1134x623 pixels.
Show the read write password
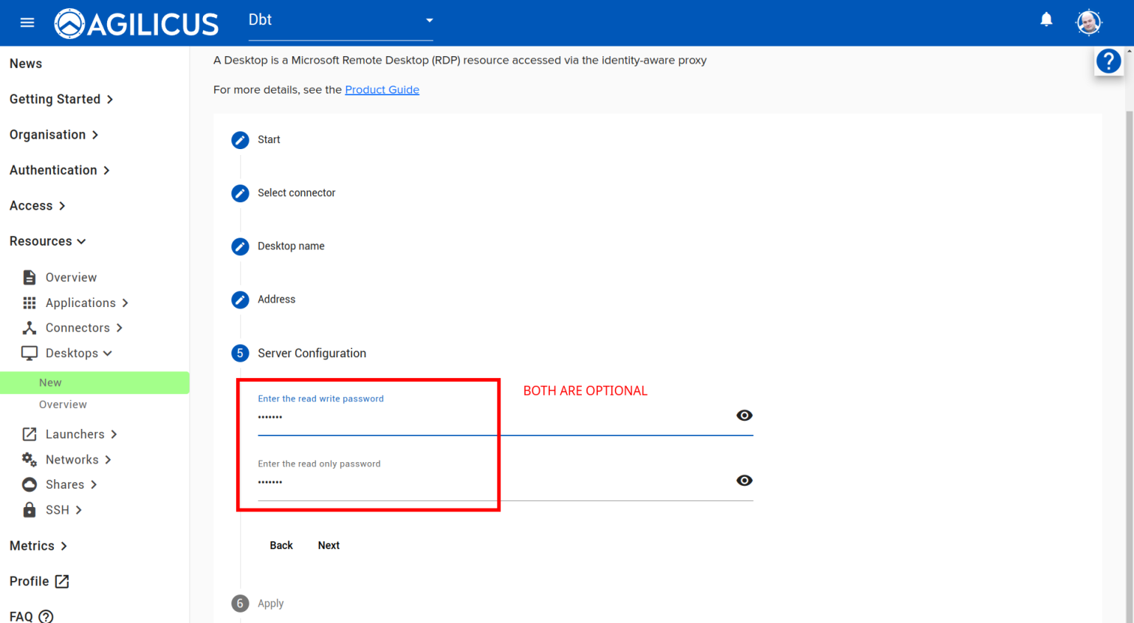coord(744,416)
